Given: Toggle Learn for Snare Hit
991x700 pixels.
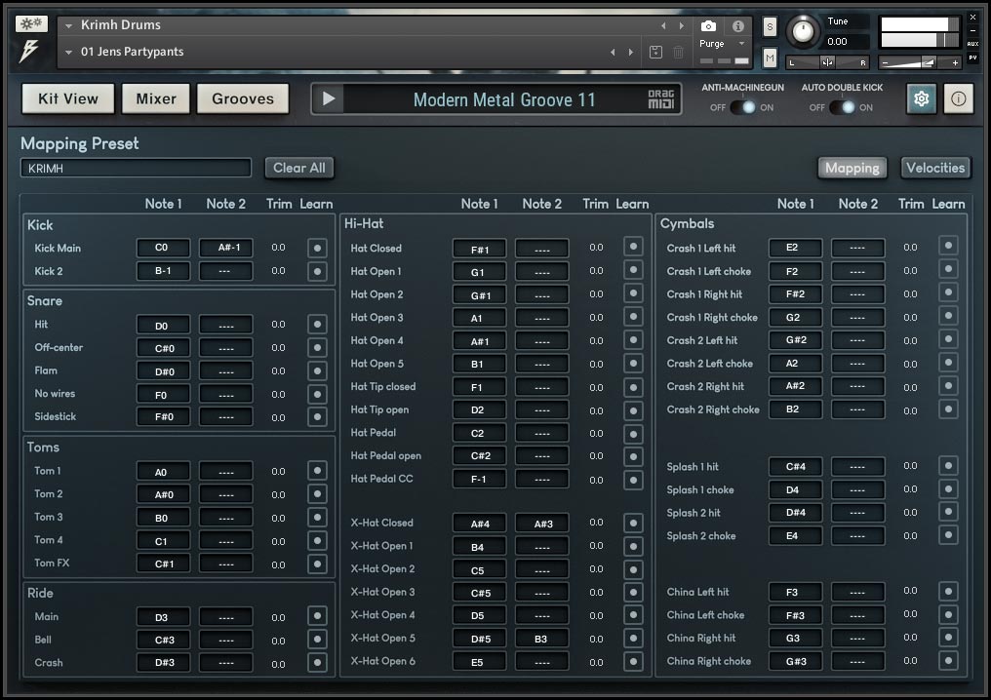Looking at the screenshot, I should [x=317, y=325].
